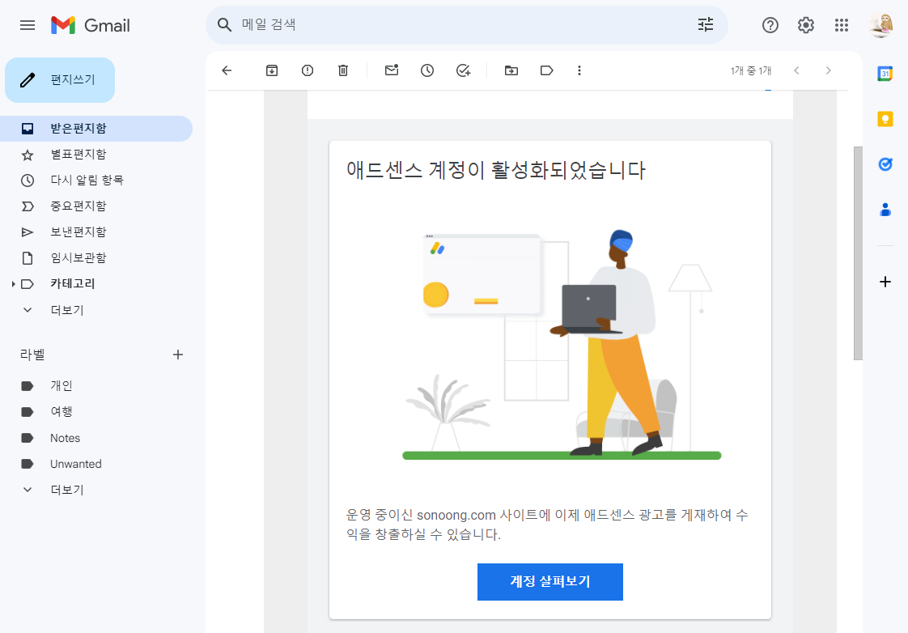
Task: Open the Help question mark icon
Action: pyautogui.click(x=770, y=25)
